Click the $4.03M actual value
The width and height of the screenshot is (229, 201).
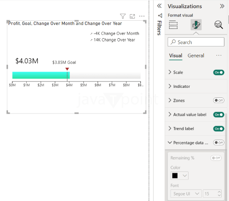[27, 61]
